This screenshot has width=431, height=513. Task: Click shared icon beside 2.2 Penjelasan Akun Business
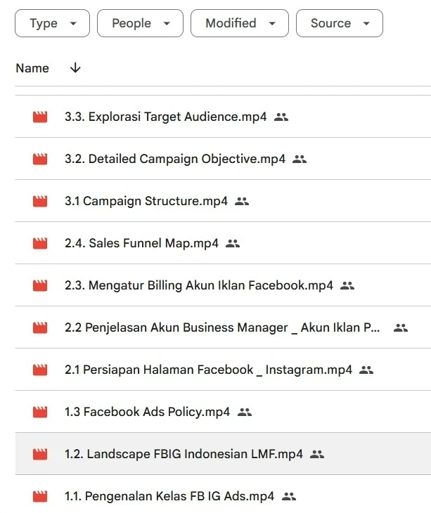(x=401, y=328)
